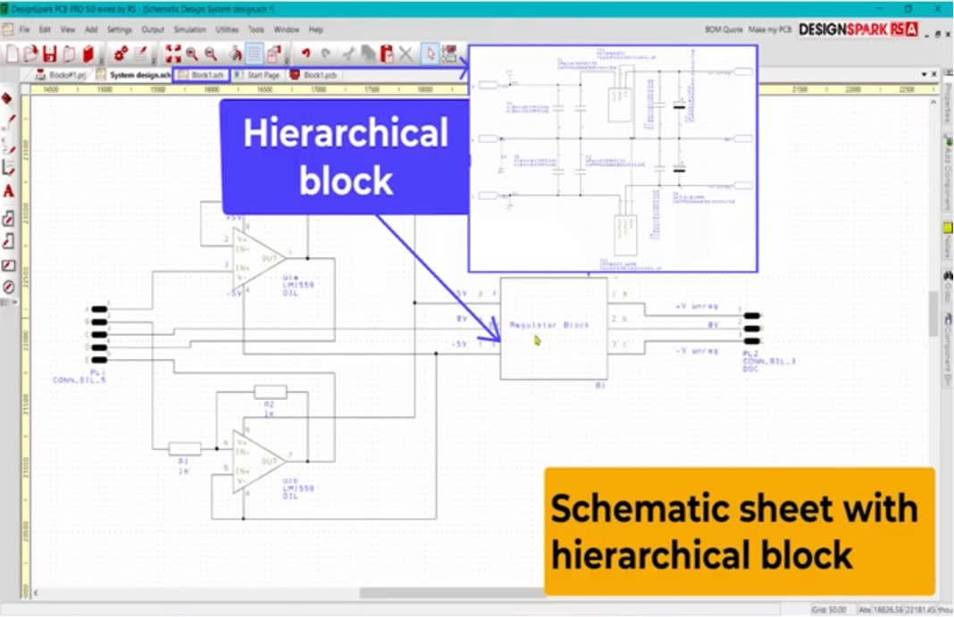Screen dimensions: 954x617
Task: Select the Regulator Block hierarchical block
Action: (x=554, y=329)
